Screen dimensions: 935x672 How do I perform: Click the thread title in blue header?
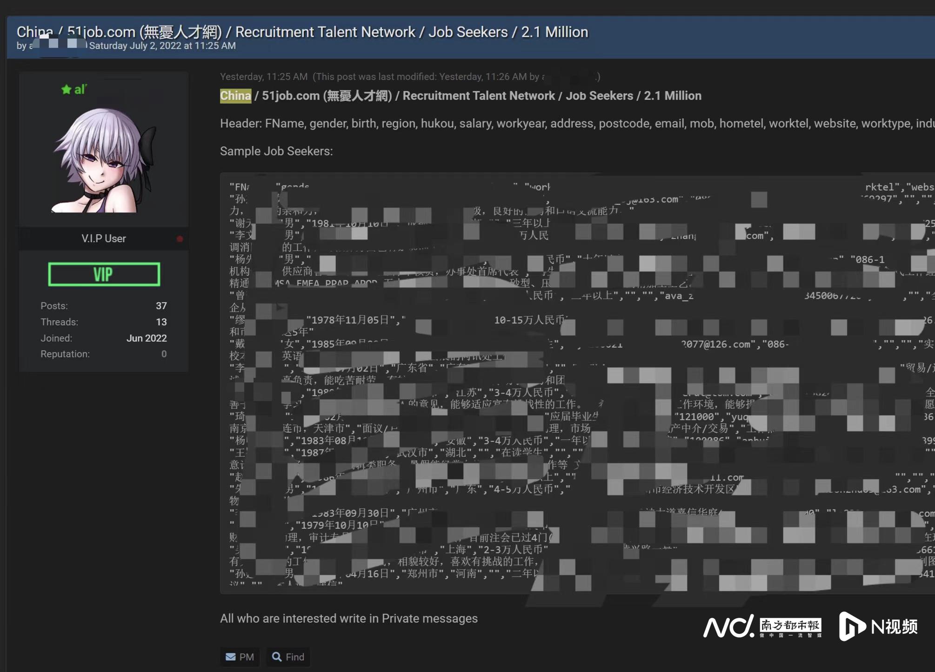302,32
